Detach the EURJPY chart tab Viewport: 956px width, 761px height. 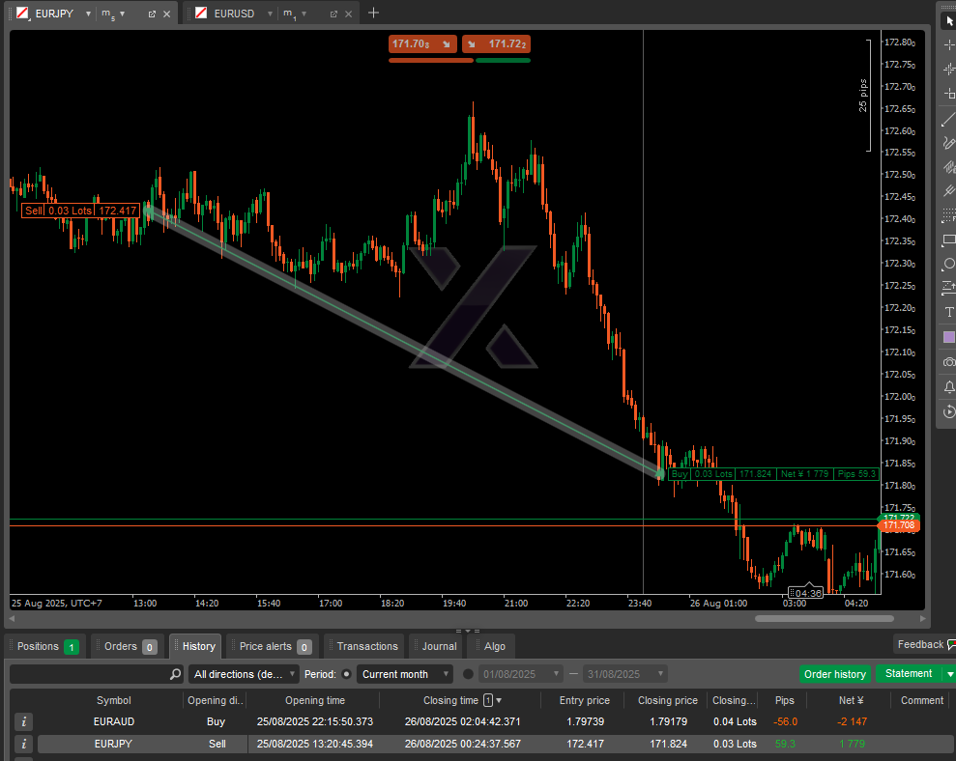(x=152, y=14)
